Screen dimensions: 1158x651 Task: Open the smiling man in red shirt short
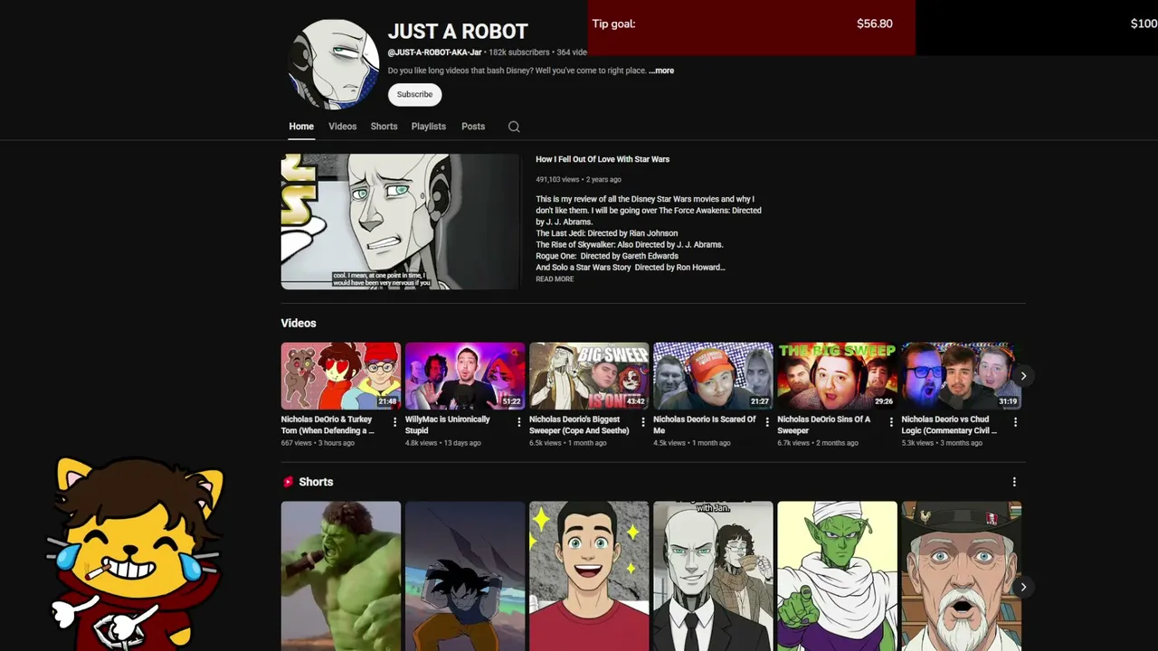click(x=589, y=576)
